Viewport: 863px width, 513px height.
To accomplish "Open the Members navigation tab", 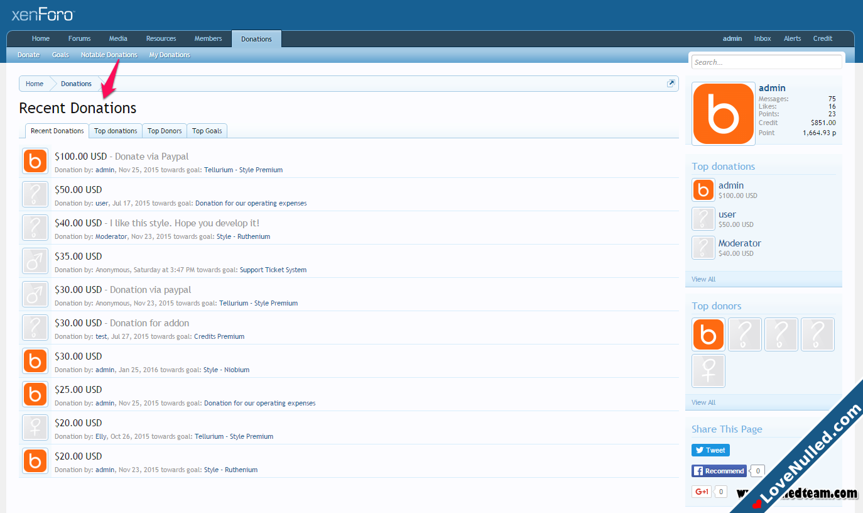I will pyautogui.click(x=208, y=38).
